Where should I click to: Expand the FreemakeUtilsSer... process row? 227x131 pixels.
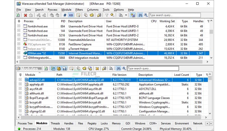point(19,40)
